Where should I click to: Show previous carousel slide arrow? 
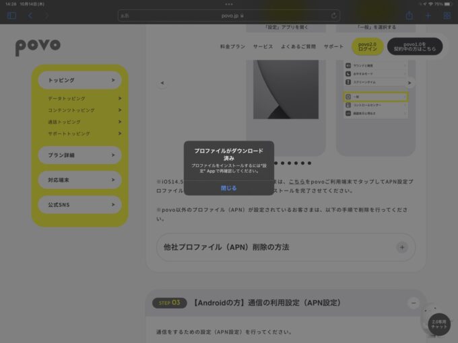[x=162, y=83]
